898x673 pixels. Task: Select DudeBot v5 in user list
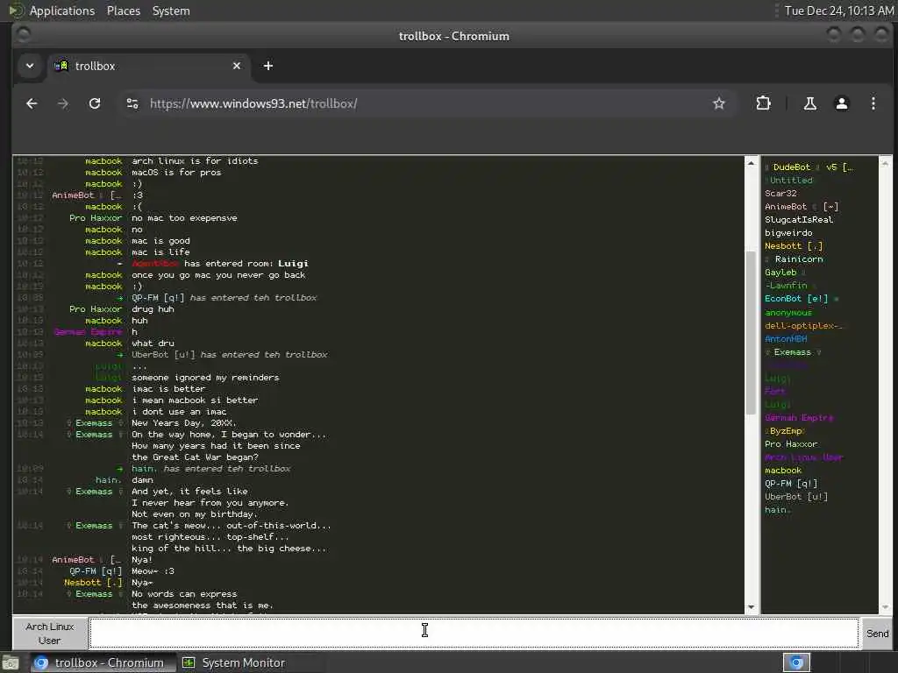(809, 167)
